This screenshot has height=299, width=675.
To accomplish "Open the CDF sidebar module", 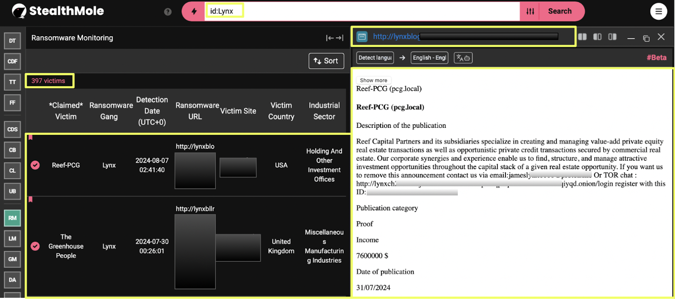I will [x=12, y=62].
